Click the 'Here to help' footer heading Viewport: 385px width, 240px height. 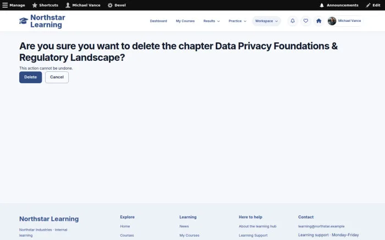[x=250, y=217]
